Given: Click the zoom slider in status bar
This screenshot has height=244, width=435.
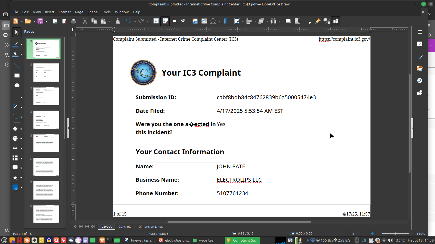Looking at the screenshot, I should coord(395,233).
